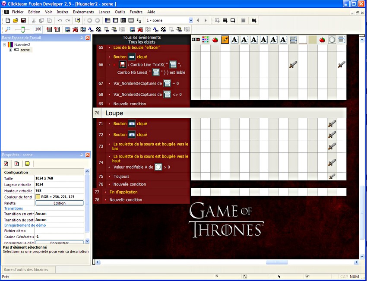367x281 pixels.
Task: Select the orange eyedropper object column
Action: (225, 40)
